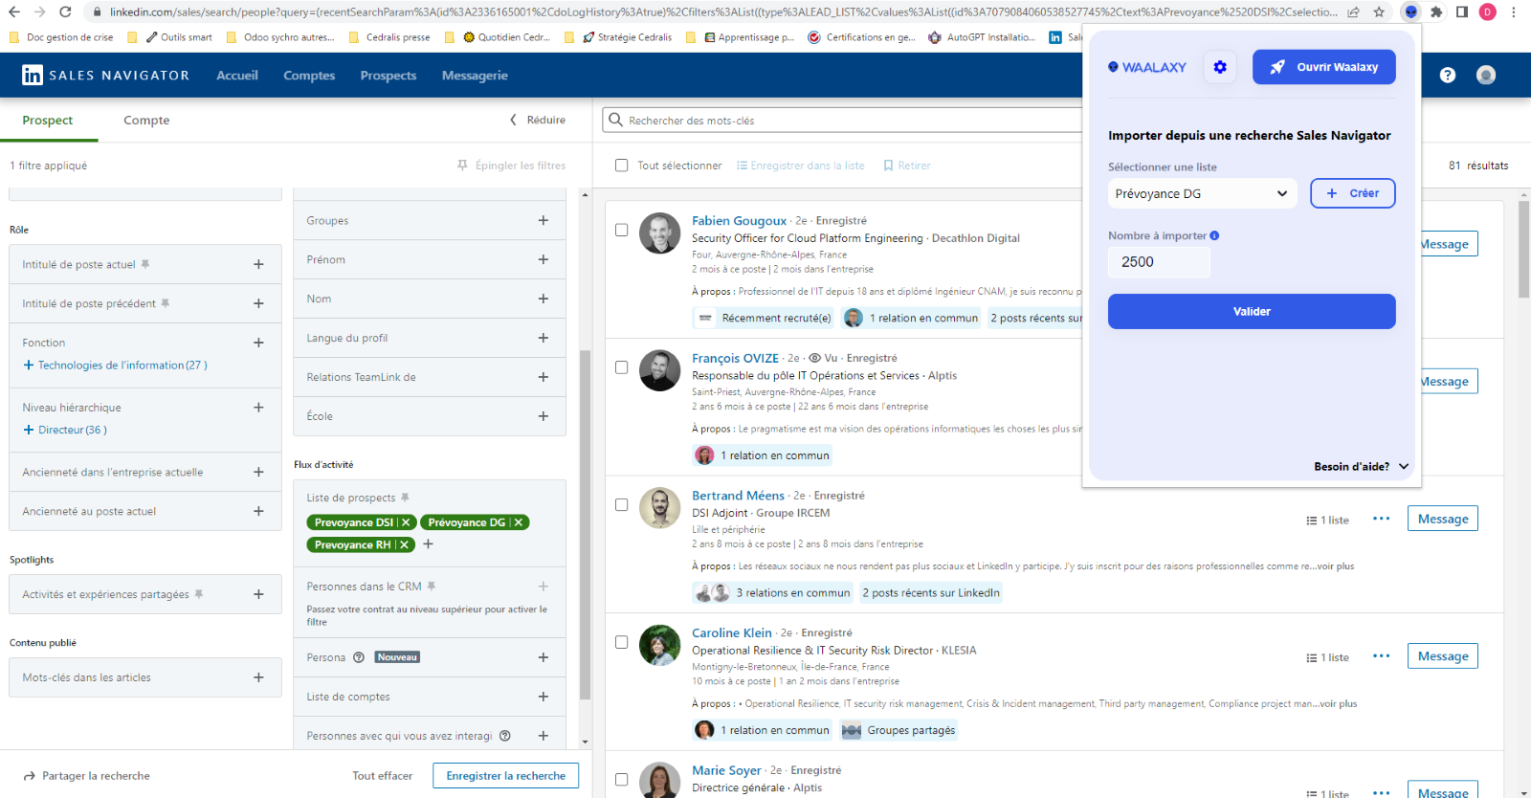Add Groupes filter with plus
The width and height of the screenshot is (1531, 798).
coord(544,220)
